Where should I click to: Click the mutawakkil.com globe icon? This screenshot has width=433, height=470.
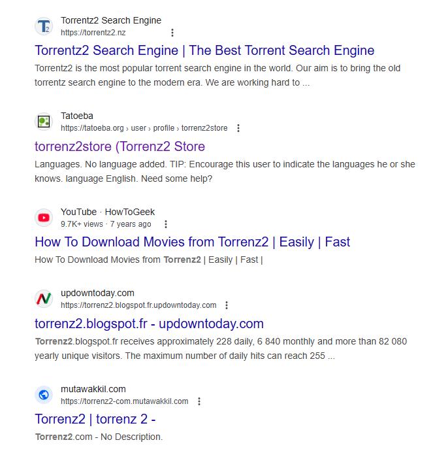point(44,394)
